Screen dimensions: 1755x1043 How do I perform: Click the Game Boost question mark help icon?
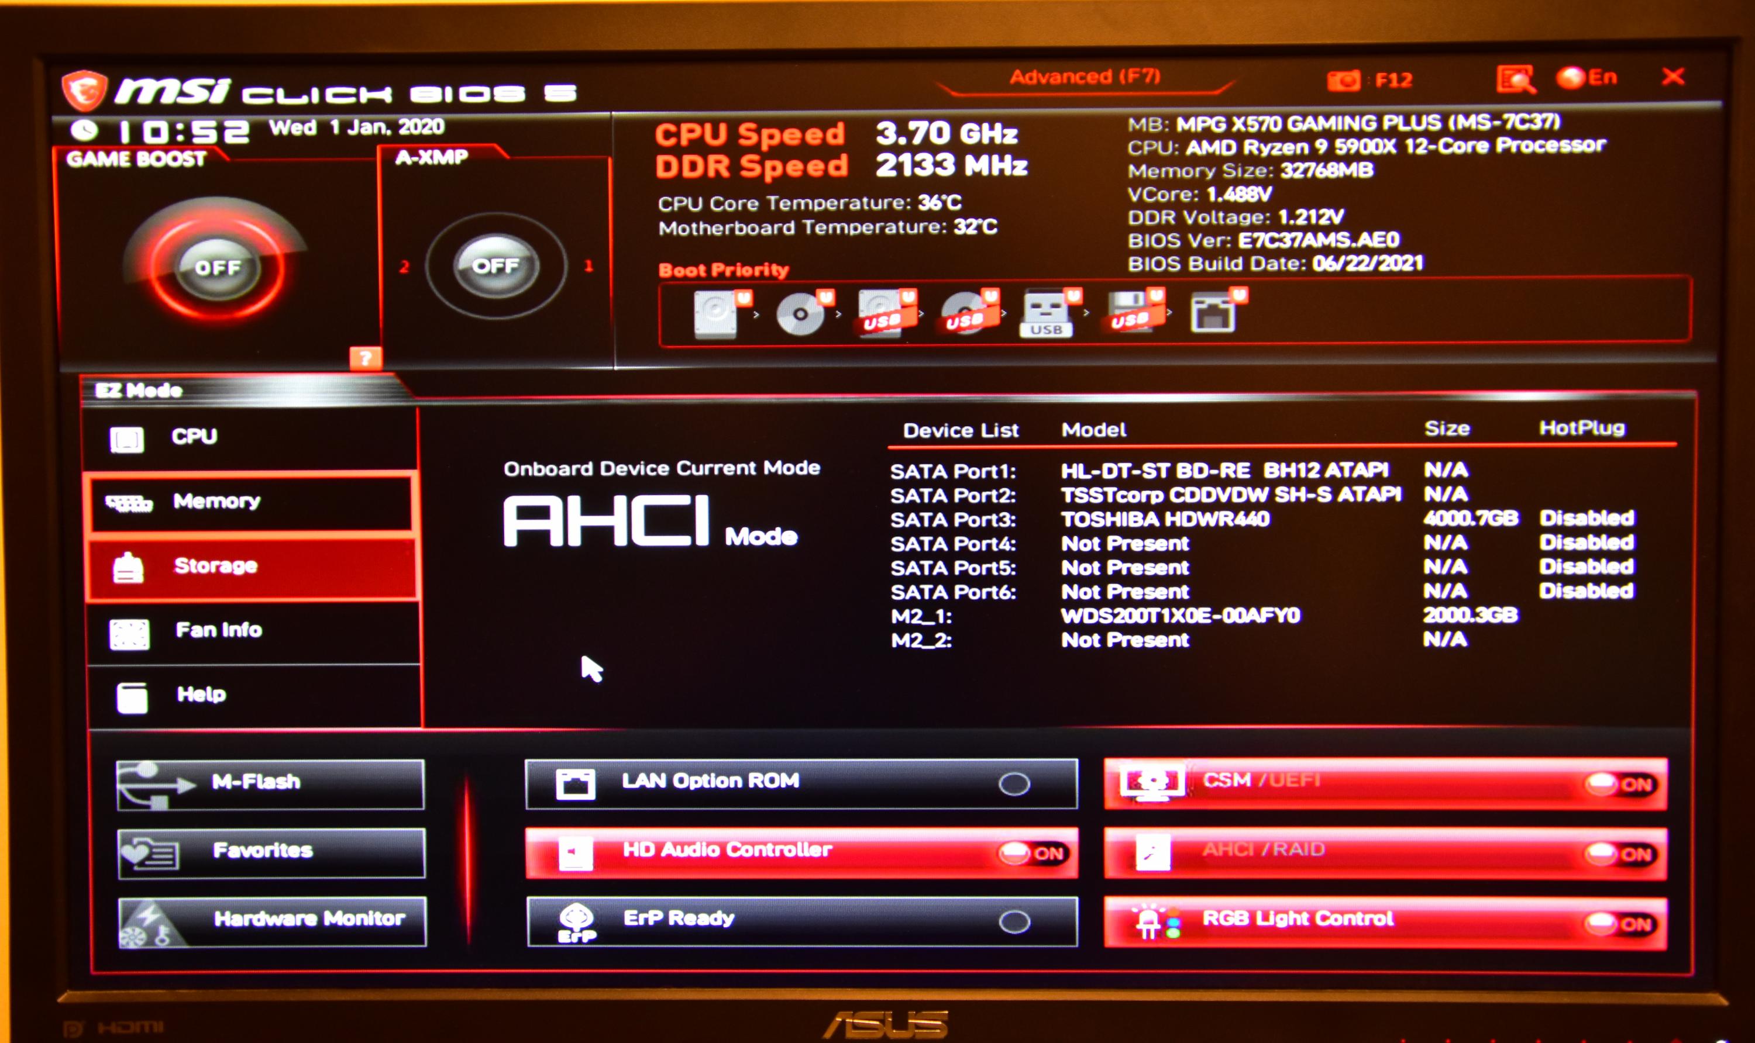366,358
